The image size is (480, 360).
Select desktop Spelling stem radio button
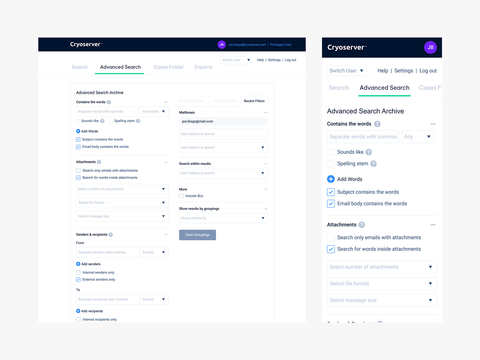tap(111, 121)
